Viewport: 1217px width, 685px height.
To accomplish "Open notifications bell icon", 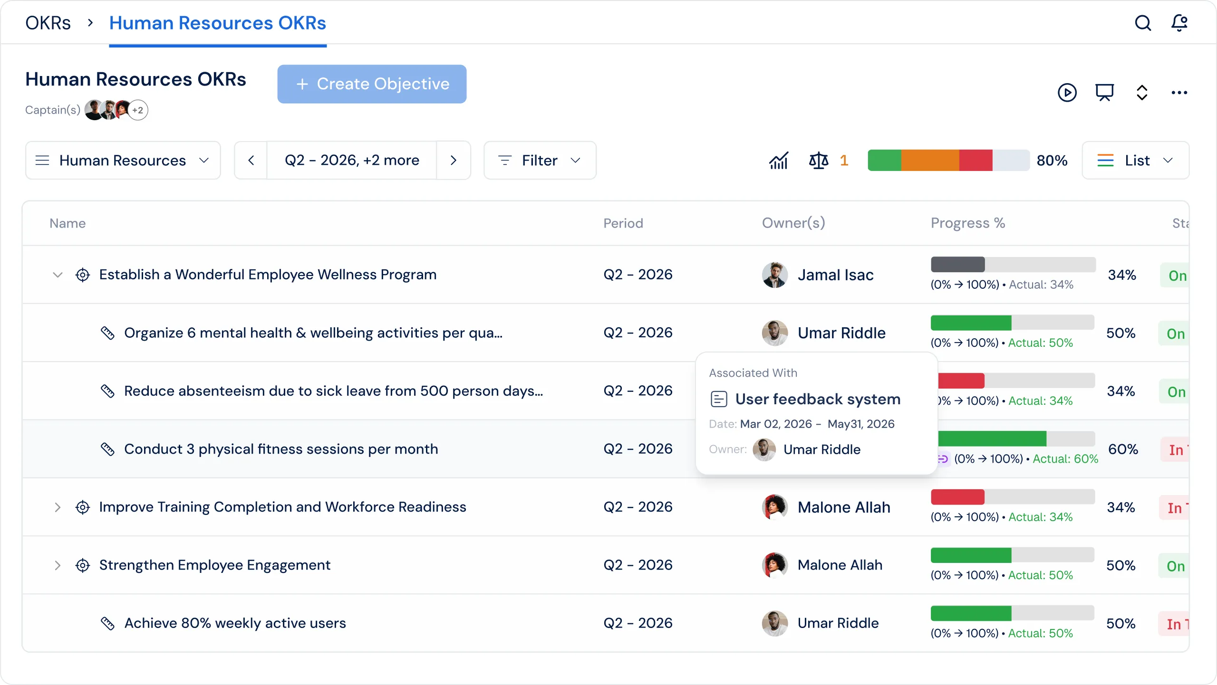I will click(x=1179, y=23).
